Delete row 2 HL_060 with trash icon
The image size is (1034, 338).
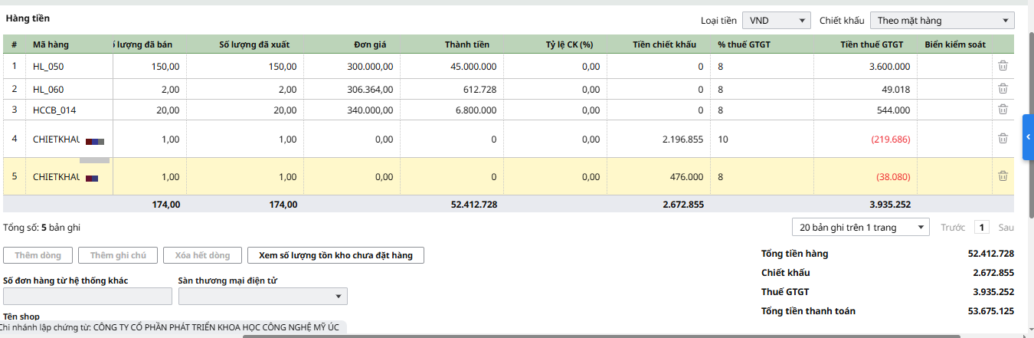click(x=1003, y=89)
